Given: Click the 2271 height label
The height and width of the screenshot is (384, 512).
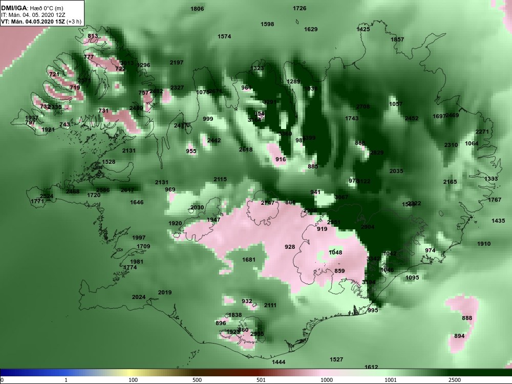Looking at the screenshot, I should click(x=482, y=132).
